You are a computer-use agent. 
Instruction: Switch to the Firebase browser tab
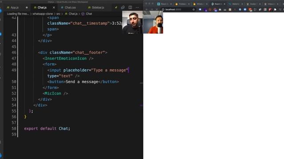(x=182, y=4)
